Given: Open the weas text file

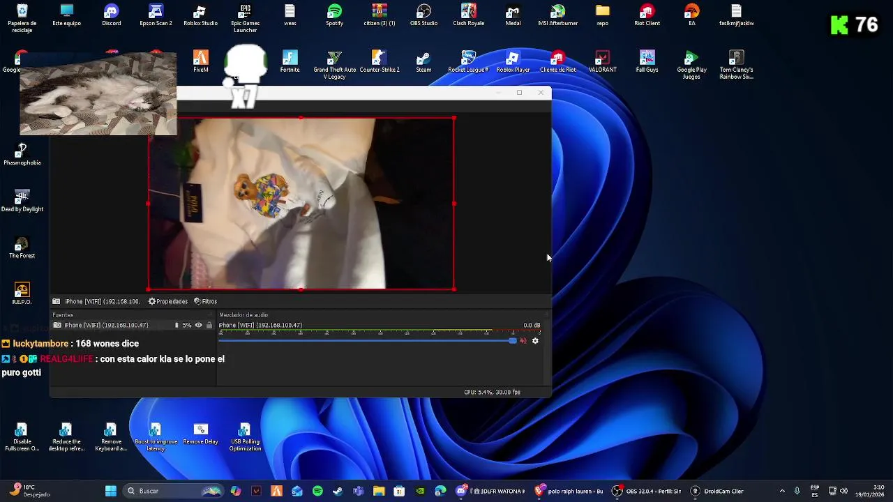Looking at the screenshot, I should [290, 15].
